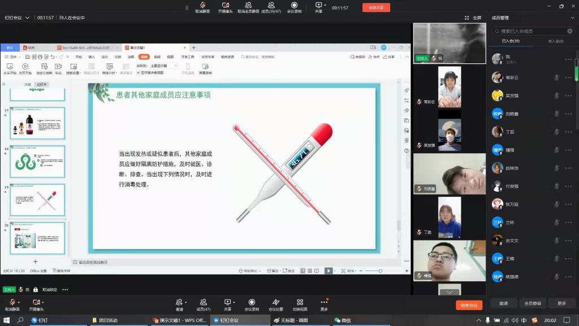Image resolution: width=579 pixels, height=326 pixels.
Task: Start slideshow from beginning in WPS
Action: [9, 67]
